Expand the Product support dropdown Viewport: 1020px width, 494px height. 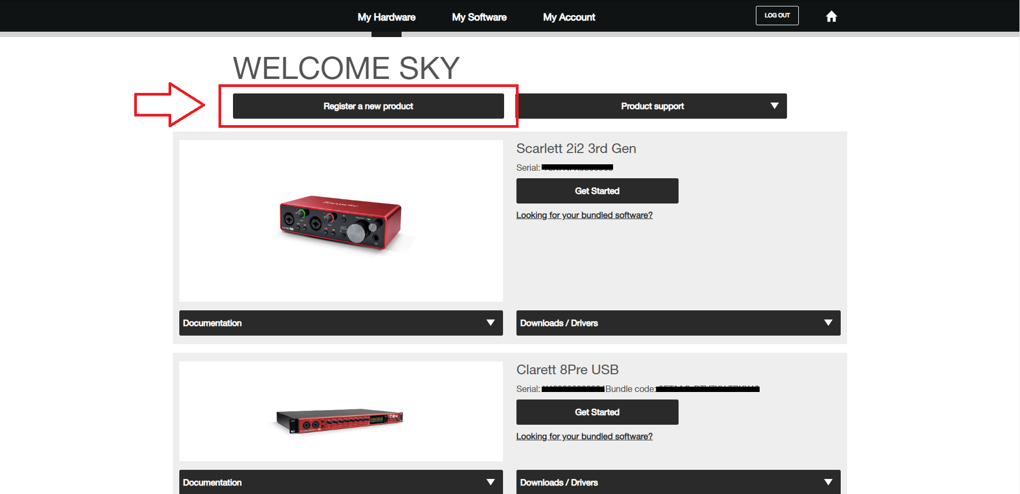[652, 106]
